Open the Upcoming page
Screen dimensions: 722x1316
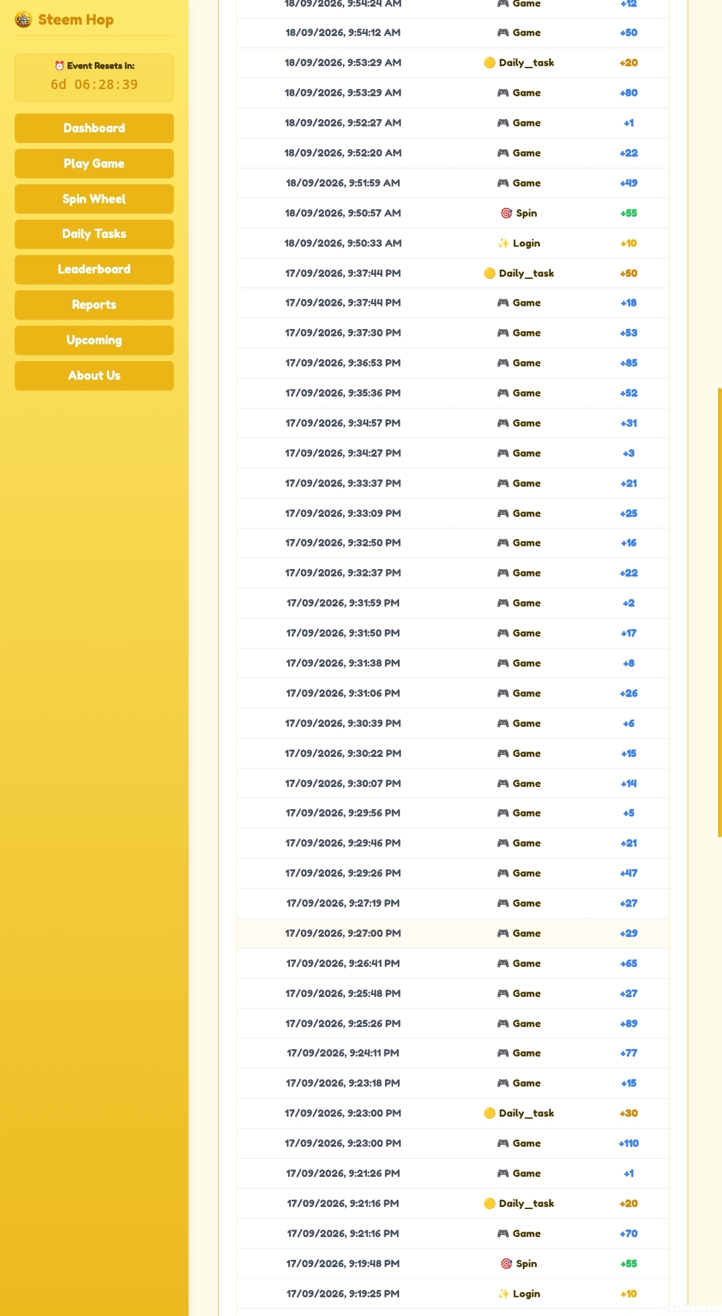[94, 340]
